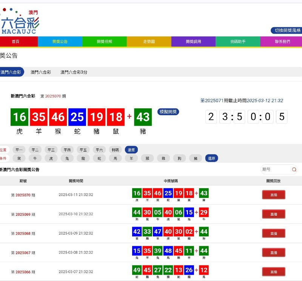Click issue number 2025068 in the table
This screenshot has width=302, height=281.
coord(23,233)
